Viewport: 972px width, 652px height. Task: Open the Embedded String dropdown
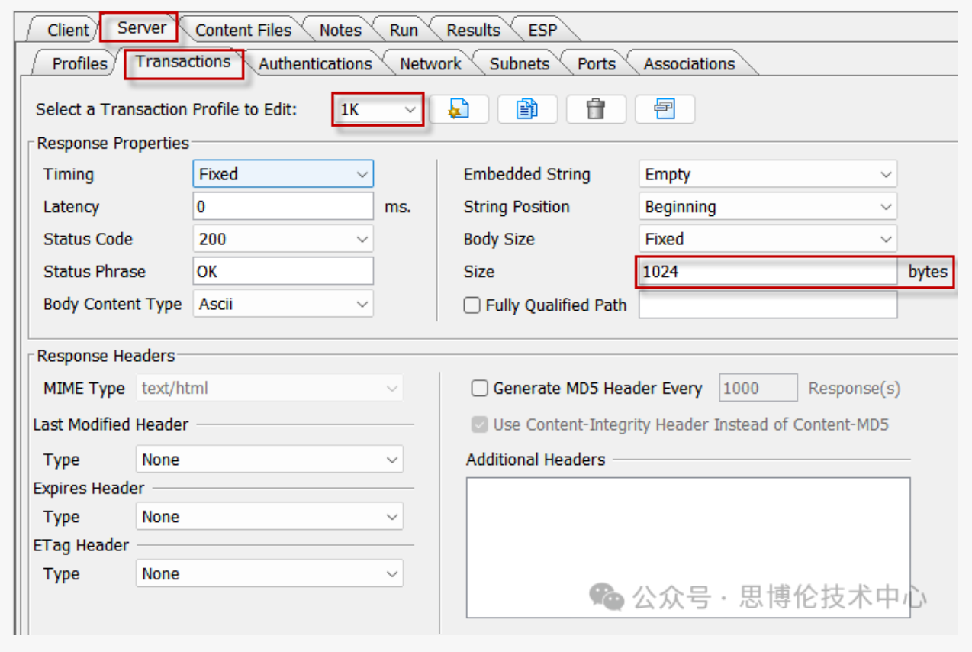tap(767, 174)
